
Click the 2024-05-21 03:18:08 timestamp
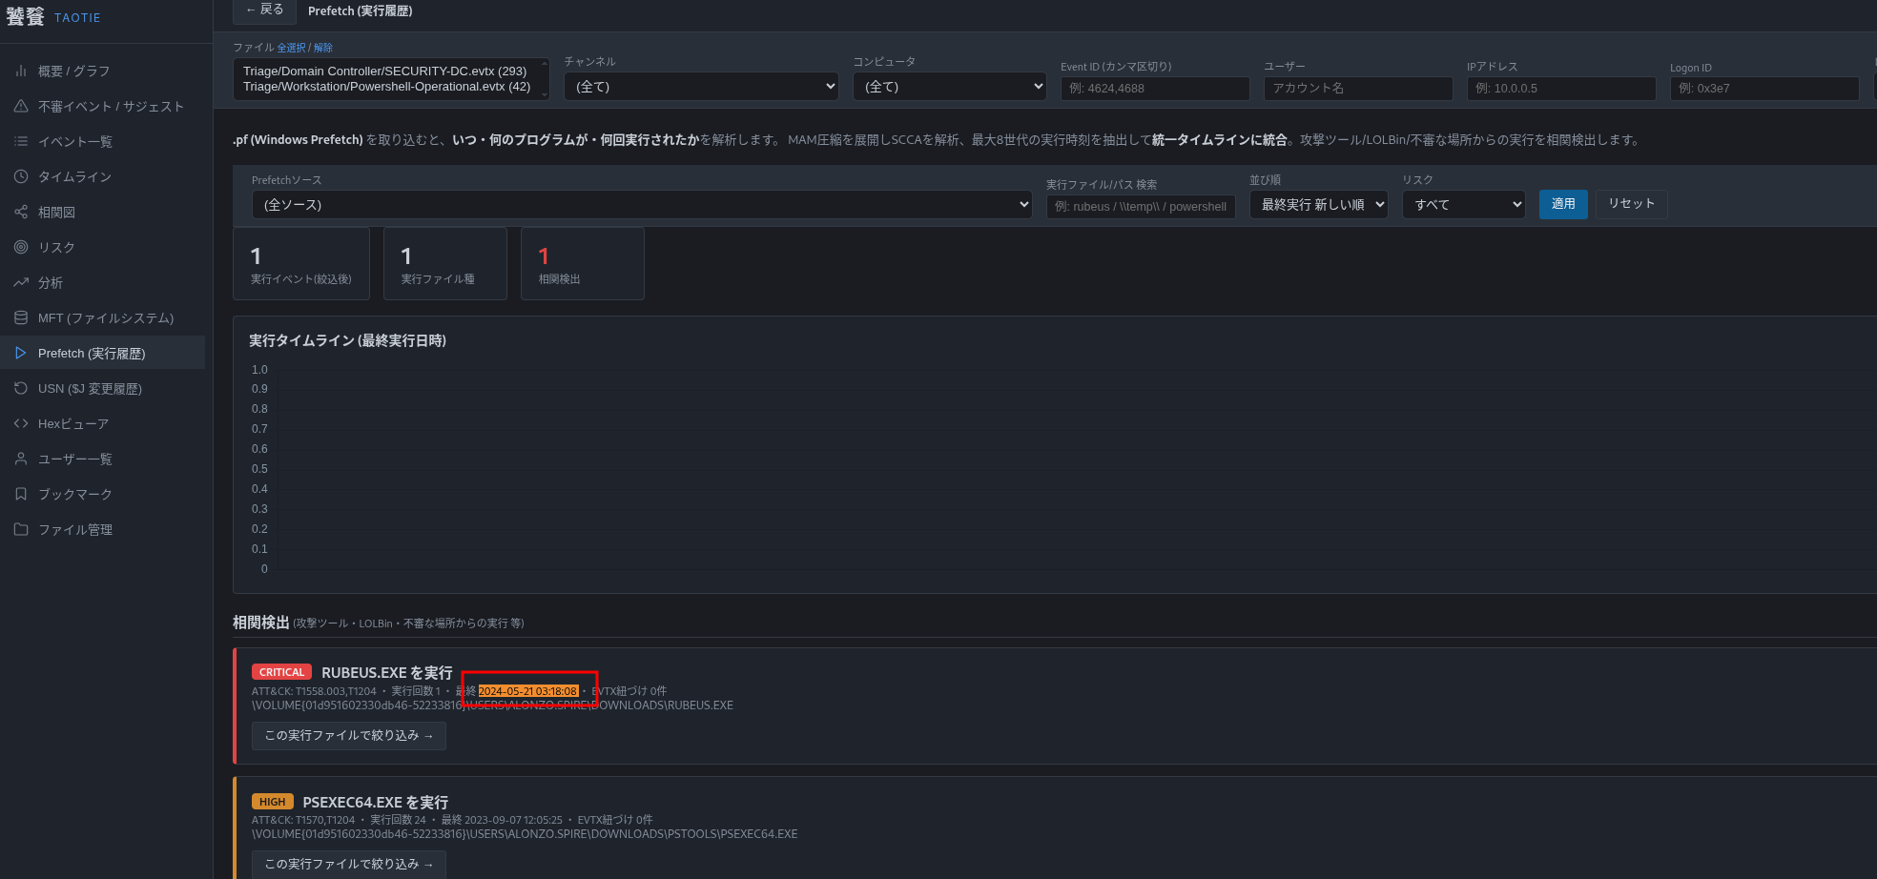(527, 691)
